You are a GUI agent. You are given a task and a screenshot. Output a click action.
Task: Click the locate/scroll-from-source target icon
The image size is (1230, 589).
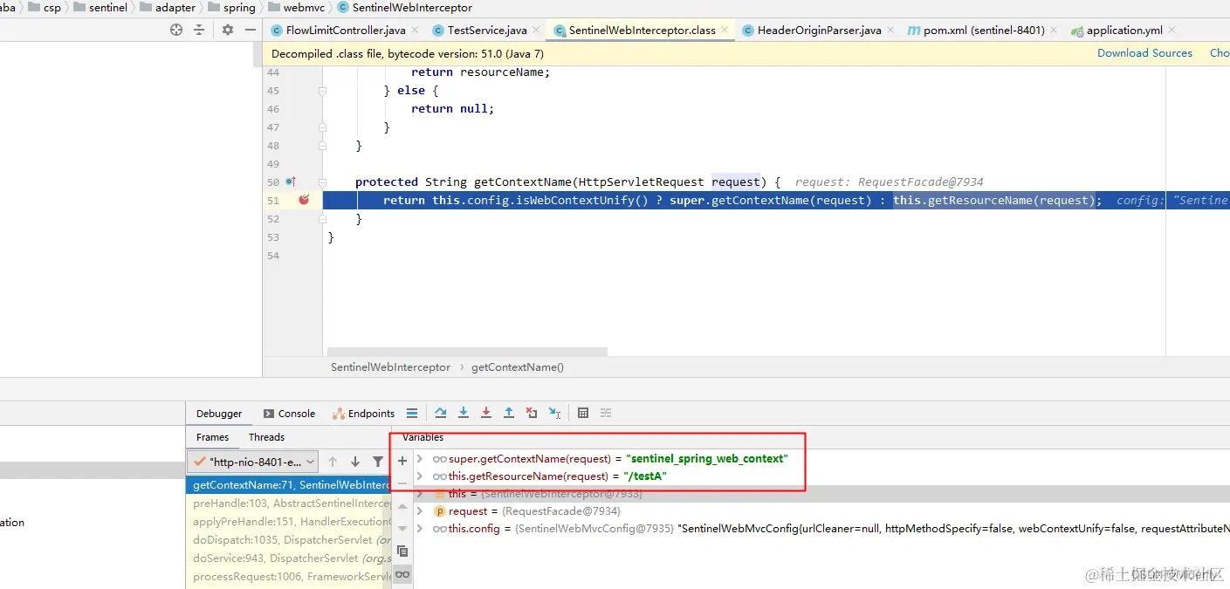click(x=176, y=30)
